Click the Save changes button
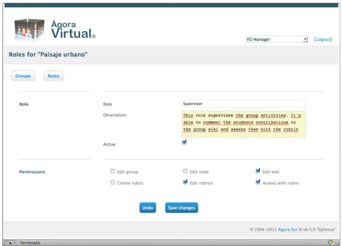Screen dimensions: 342x246 tap(181, 208)
